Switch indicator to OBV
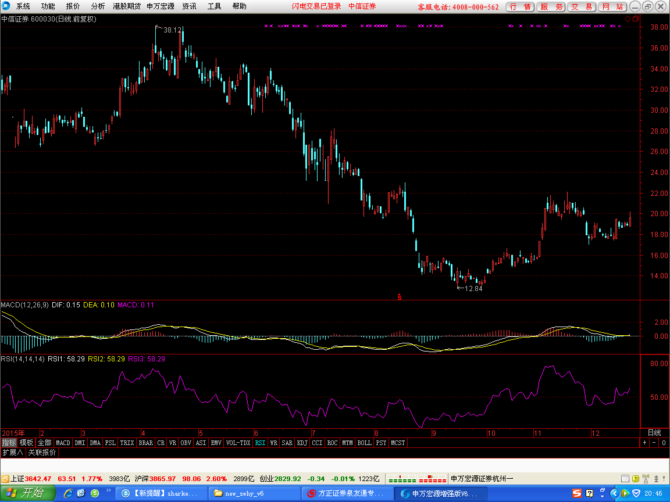This screenshot has width=670, height=502. [186, 443]
